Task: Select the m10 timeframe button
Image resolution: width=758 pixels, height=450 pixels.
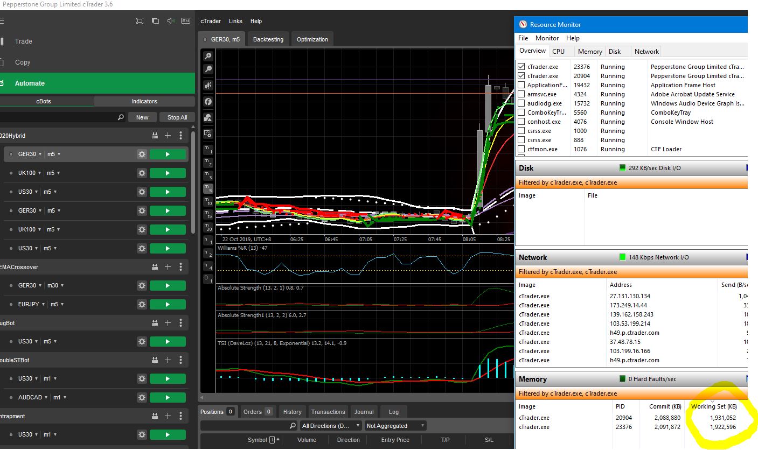Action: click(x=208, y=201)
